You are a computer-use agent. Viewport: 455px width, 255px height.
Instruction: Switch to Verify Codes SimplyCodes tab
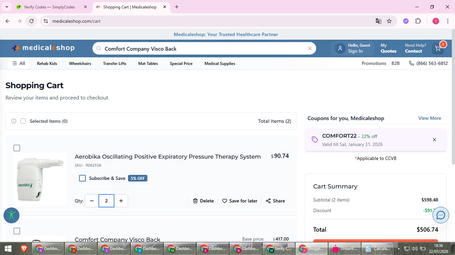pos(49,7)
